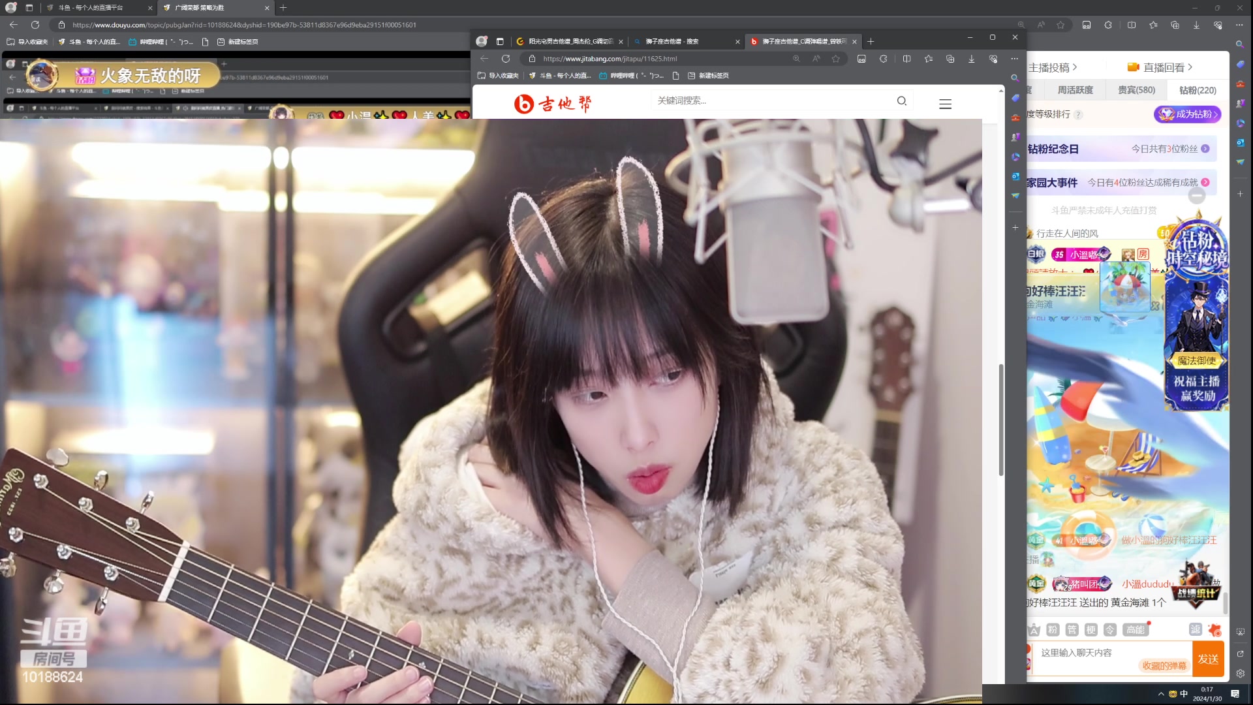The width and height of the screenshot is (1253, 705).
Task: Select the 贵宾(580) tab
Action: 1136,90
